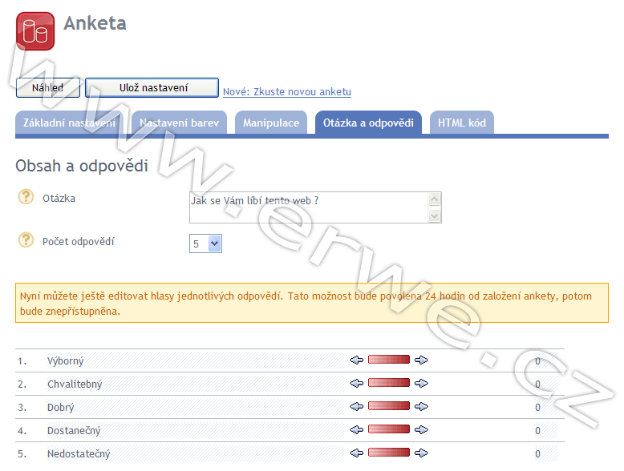The width and height of the screenshot is (624, 471).
Task: Click the red vote bar for Nedostatečný
Action: [389, 453]
